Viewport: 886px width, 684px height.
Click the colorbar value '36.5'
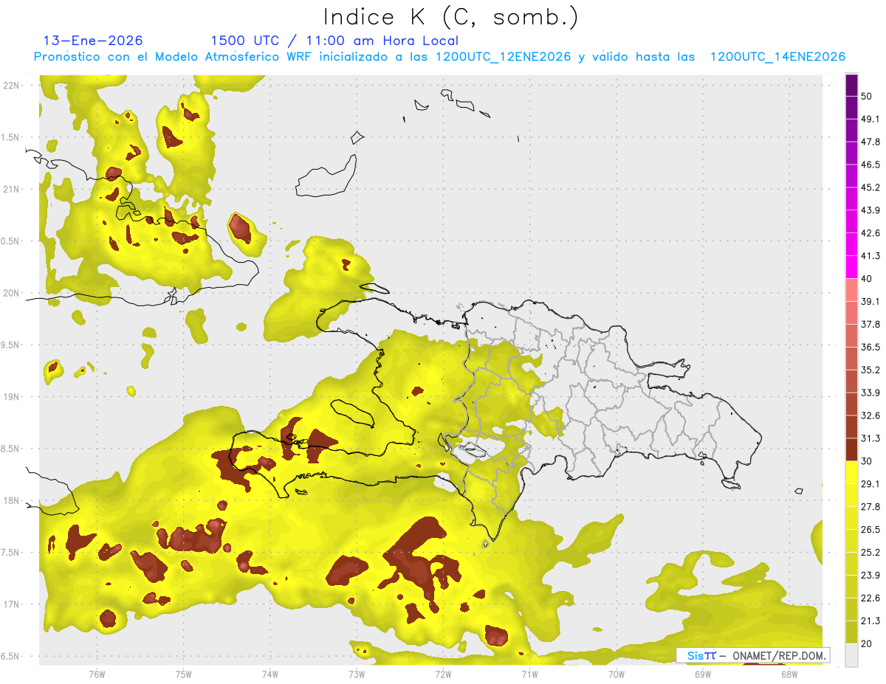click(x=870, y=348)
